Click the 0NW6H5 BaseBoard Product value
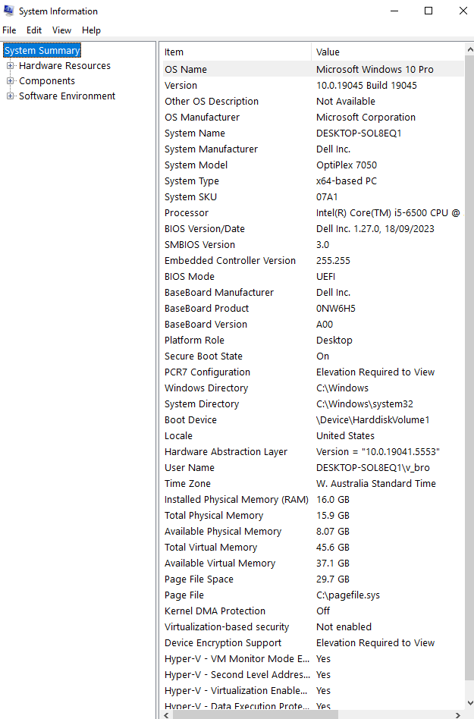 pyautogui.click(x=335, y=308)
